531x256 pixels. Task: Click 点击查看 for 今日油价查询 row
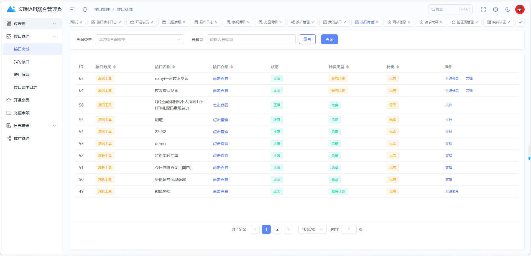coord(221,168)
